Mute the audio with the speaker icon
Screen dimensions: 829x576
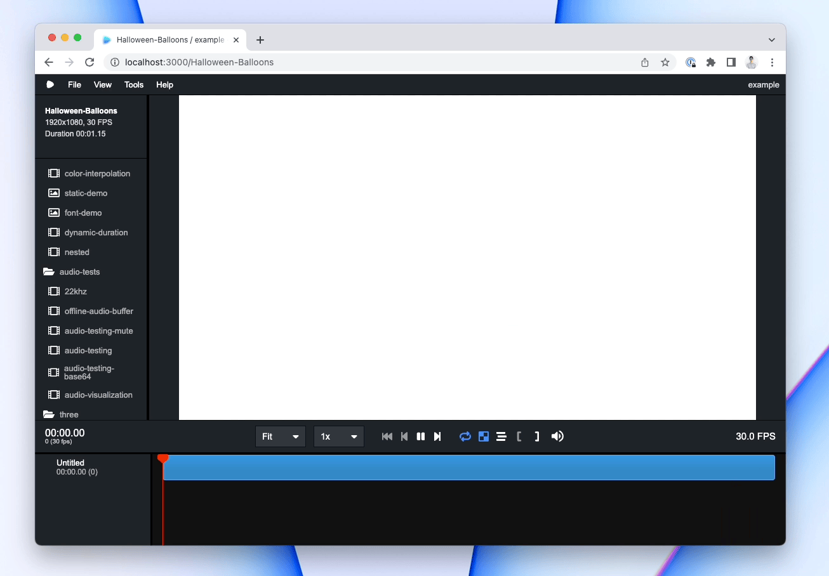[557, 436]
